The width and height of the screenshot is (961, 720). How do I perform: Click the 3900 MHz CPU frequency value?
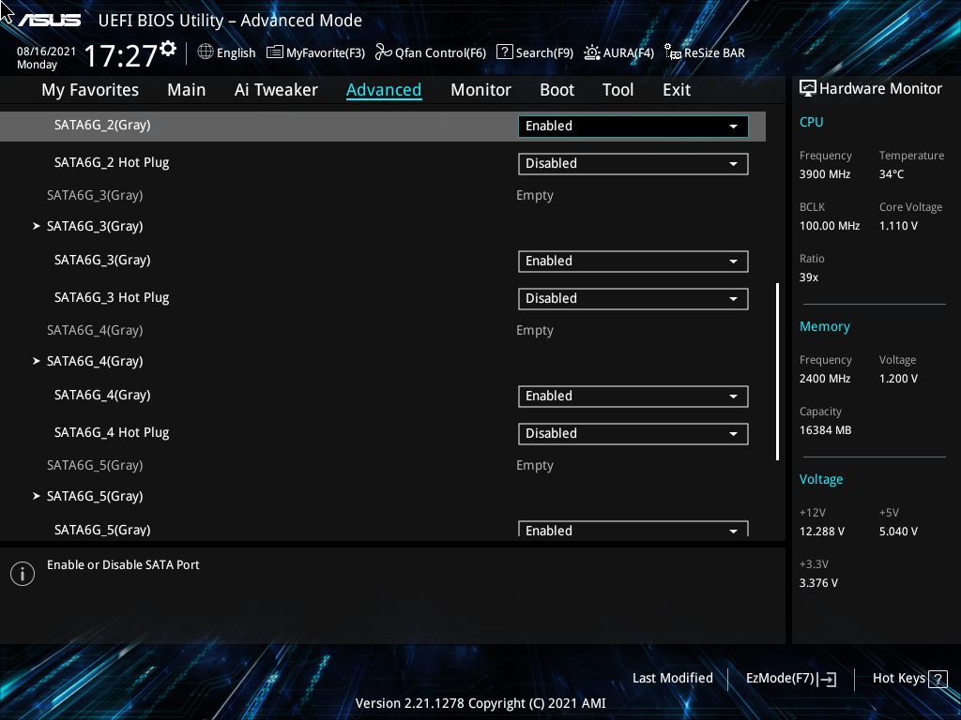coord(825,174)
